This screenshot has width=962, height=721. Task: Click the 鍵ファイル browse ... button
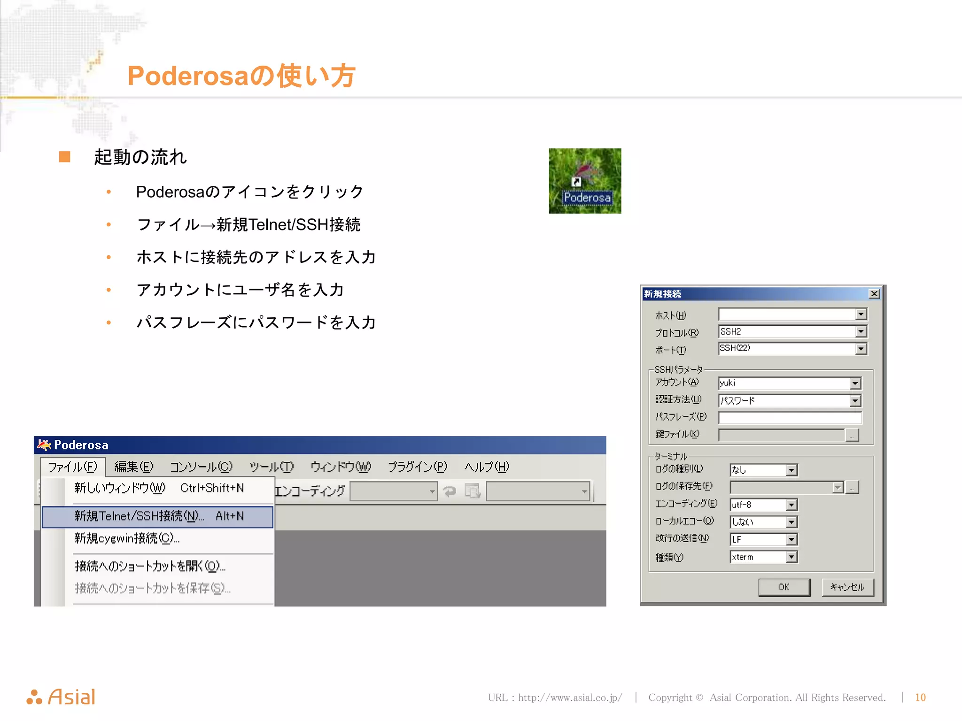click(852, 435)
